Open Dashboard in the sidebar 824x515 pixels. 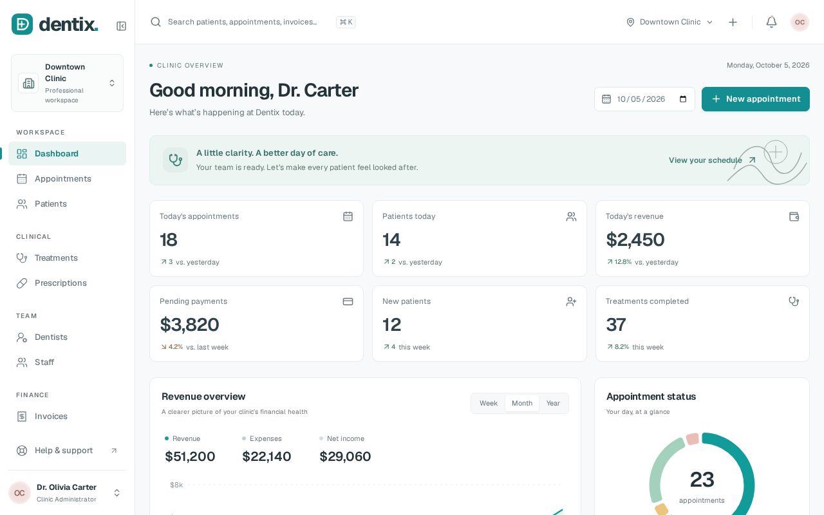click(67, 153)
